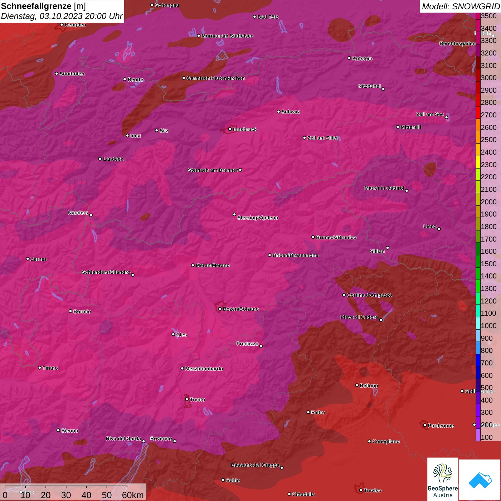The image size is (501, 501).
Task: Click the Treviso city marker
Action: click(361, 490)
